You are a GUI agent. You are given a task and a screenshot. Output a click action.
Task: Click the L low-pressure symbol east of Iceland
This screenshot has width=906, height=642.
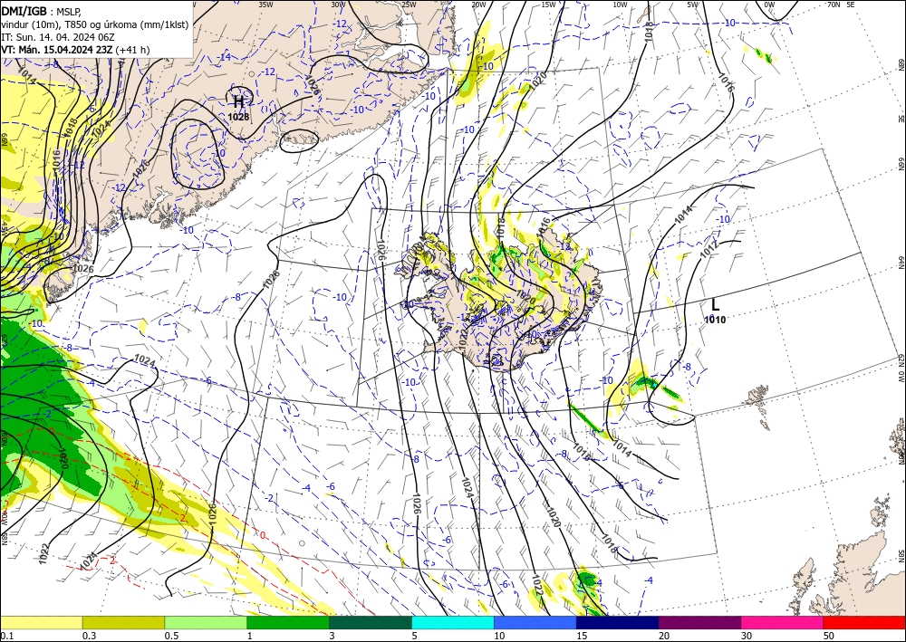click(716, 305)
